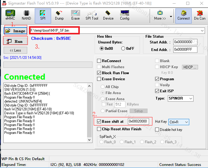Select the NAND flash mode icon

26,15
